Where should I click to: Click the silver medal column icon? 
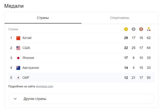point(134,29)
